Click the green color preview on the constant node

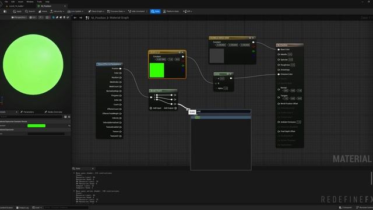tap(157, 70)
